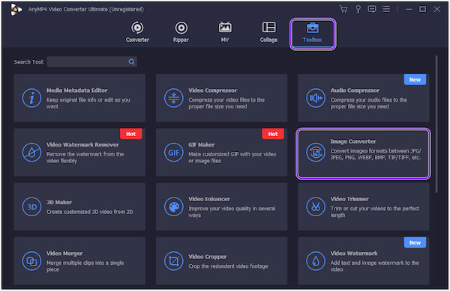Open the Video Watermark droplet icon
The image size is (450, 291).
(316, 261)
